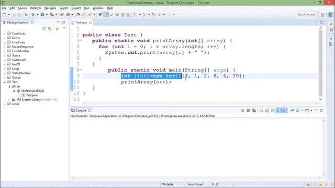This screenshot has height=188, width=335.
Task: Select Test.java in Package Explorer
Action: pos(31,95)
